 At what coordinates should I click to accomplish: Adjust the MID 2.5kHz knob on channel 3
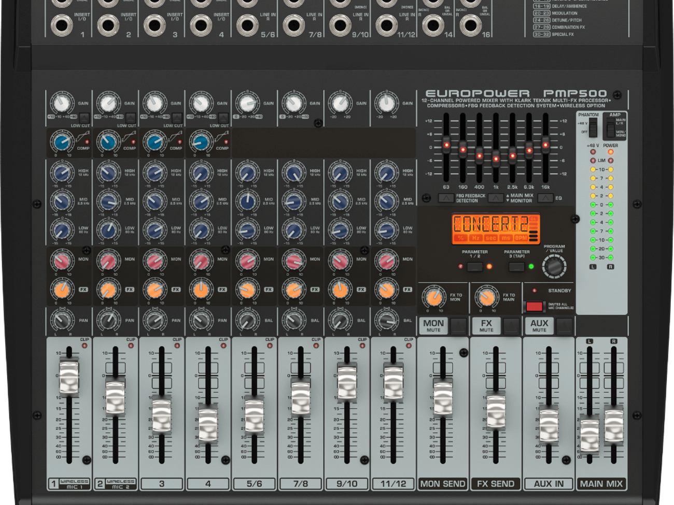156,201
